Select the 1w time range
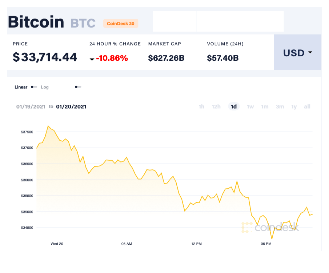This screenshot has width=329, height=273. tap(250, 107)
